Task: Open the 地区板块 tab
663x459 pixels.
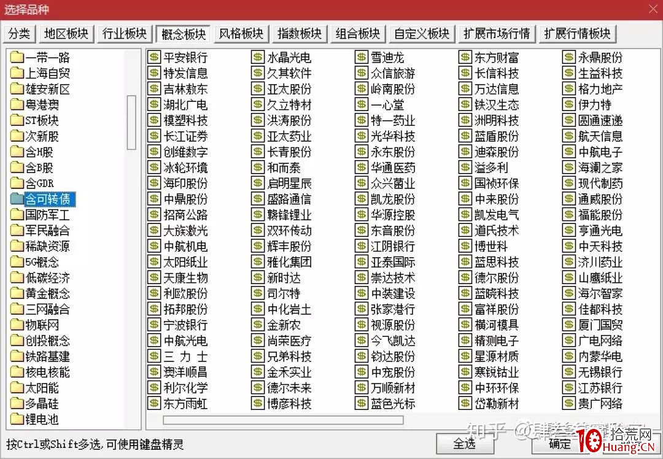Action: tap(66, 34)
